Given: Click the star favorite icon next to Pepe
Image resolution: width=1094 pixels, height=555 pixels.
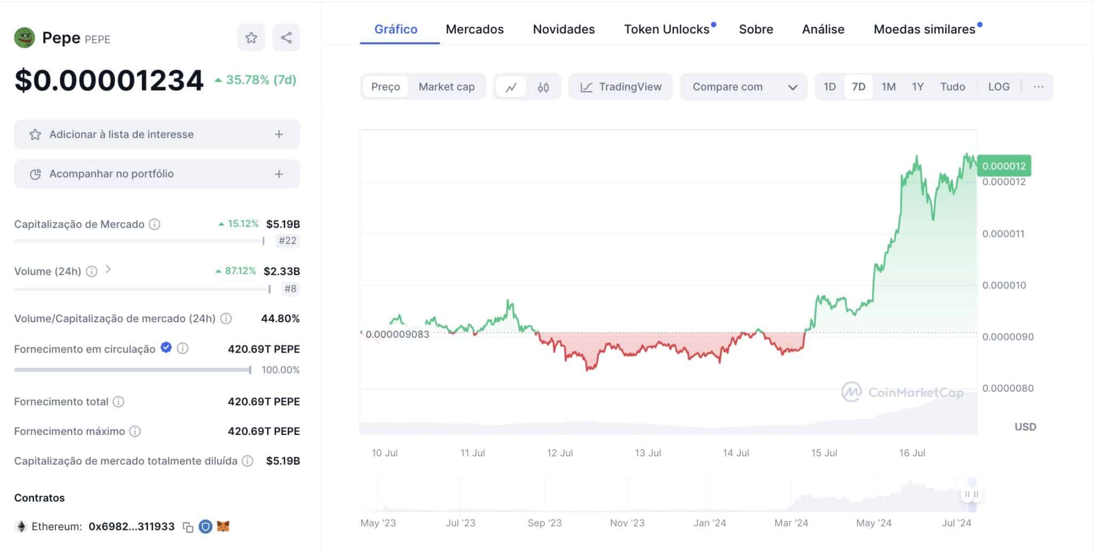Looking at the screenshot, I should pyautogui.click(x=251, y=37).
